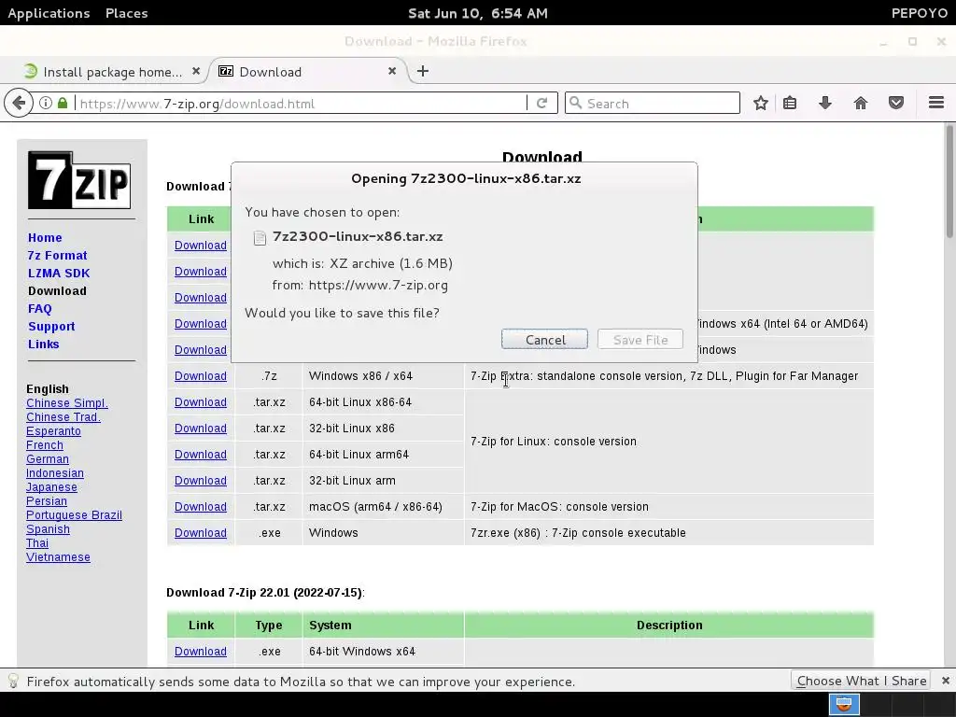The height and width of the screenshot is (717, 956).
Task: Open the 7z Format sidebar link
Action: pos(57,256)
